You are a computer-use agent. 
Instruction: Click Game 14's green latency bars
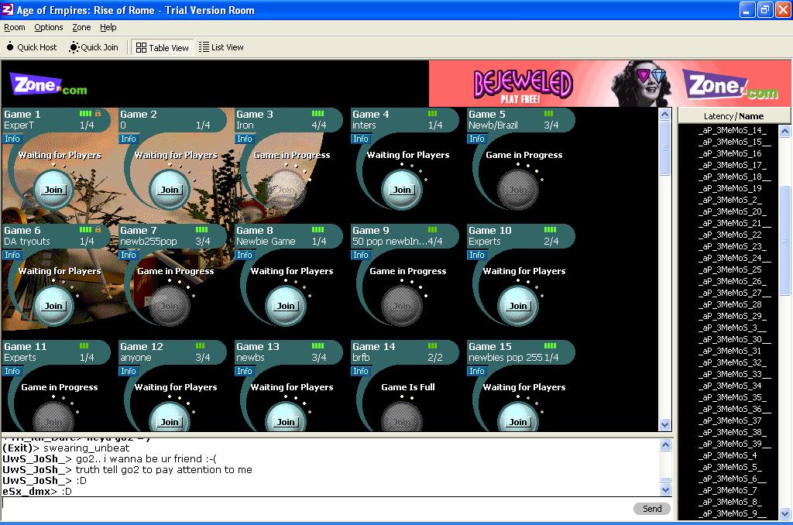(432, 346)
